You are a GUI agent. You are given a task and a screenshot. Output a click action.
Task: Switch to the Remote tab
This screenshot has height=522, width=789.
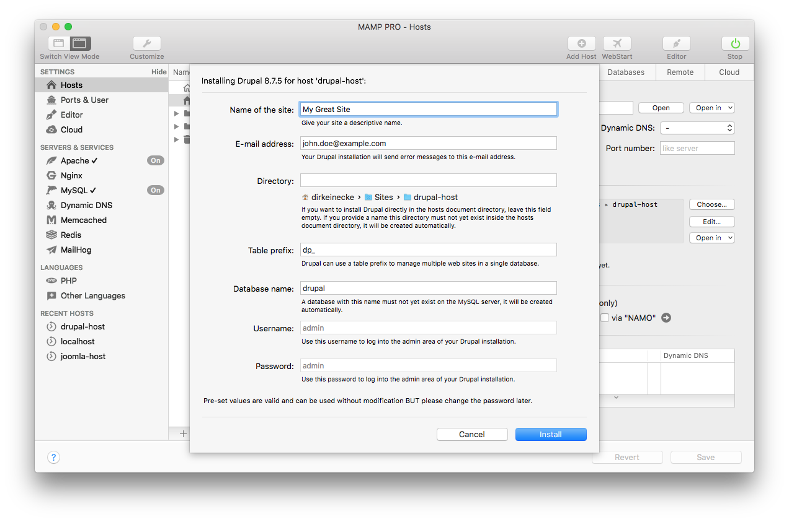coord(680,72)
